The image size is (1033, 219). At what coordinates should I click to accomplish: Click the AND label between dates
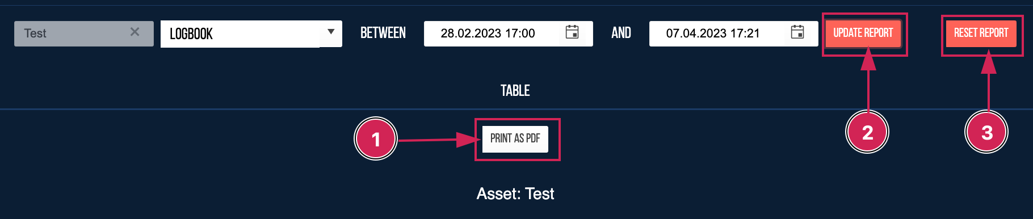click(x=621, y=33)
